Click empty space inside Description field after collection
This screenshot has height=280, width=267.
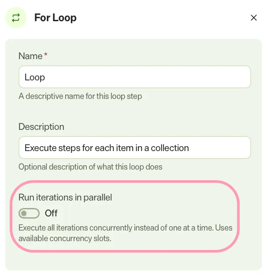219,148
